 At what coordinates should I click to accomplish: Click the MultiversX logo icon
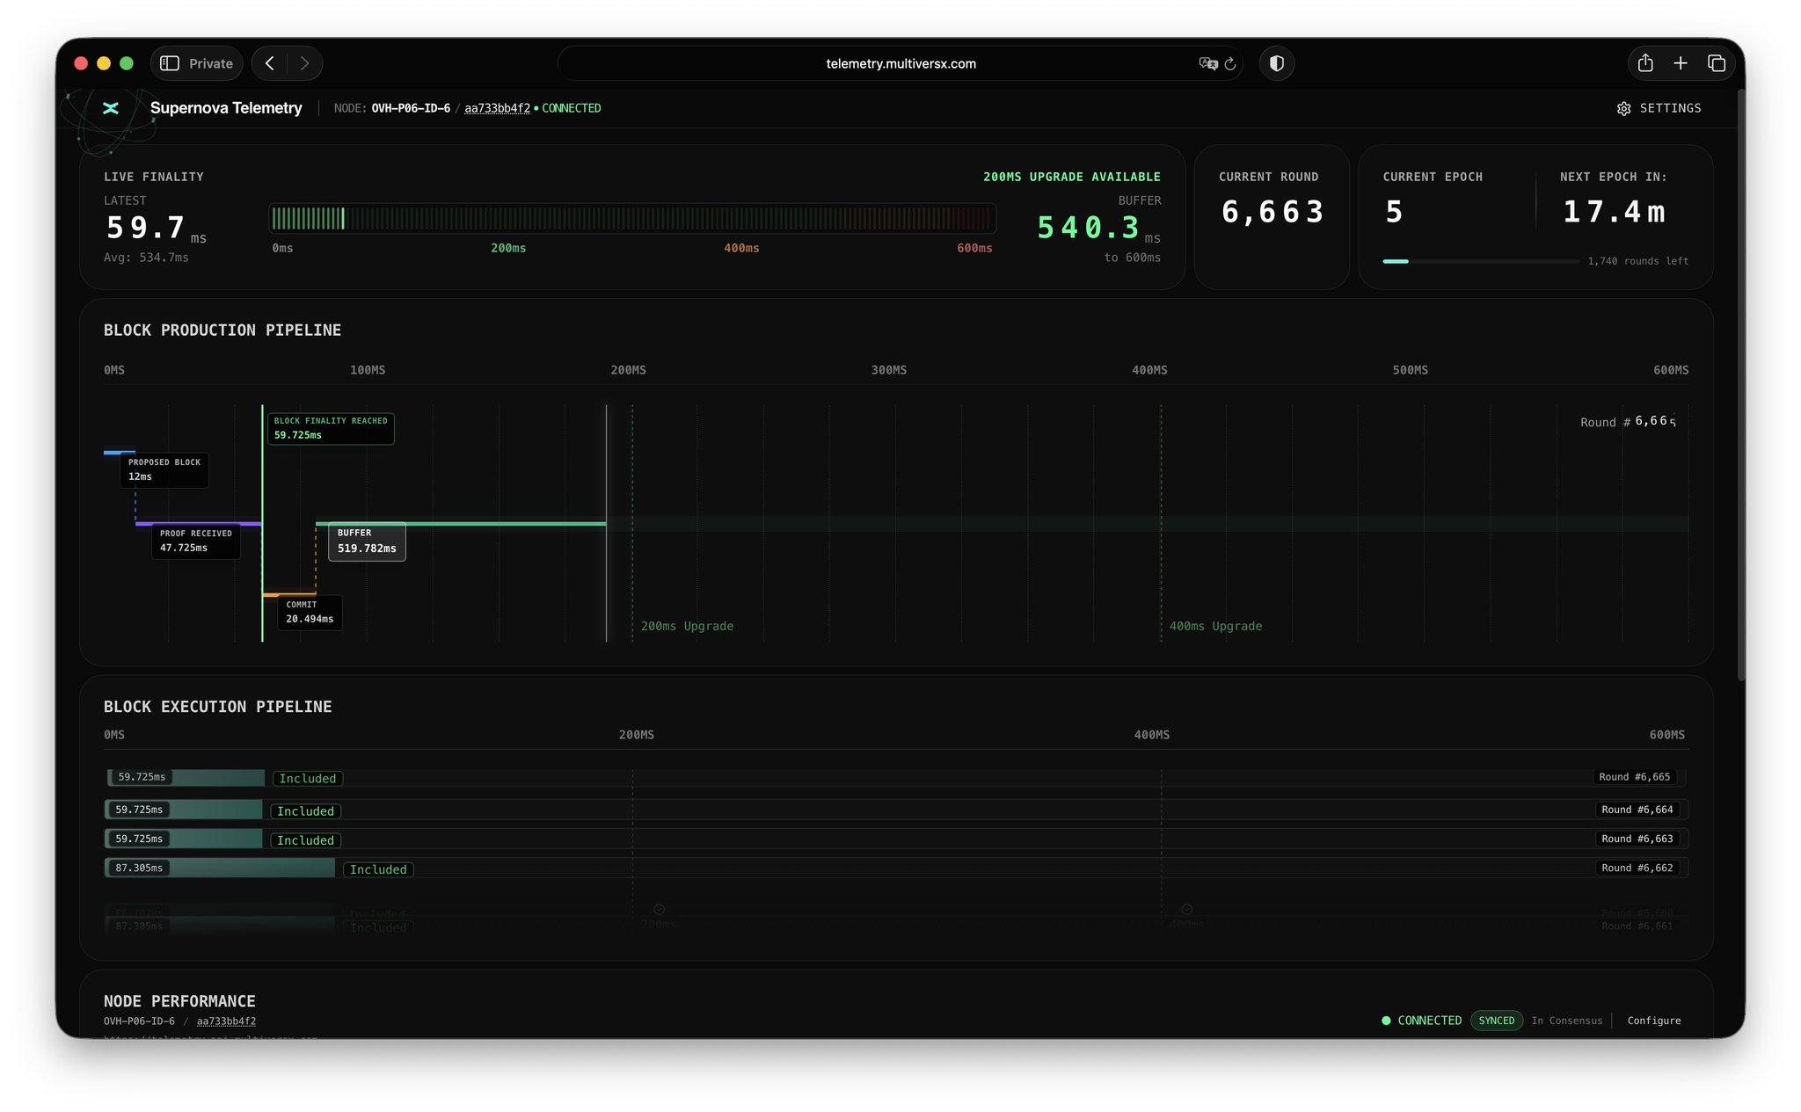click(111, 108)
